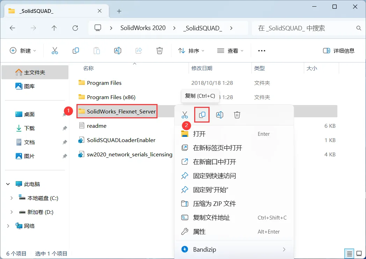
Task: Choose 在新窗口中打开 in context menu
Action: pos(234,162)
